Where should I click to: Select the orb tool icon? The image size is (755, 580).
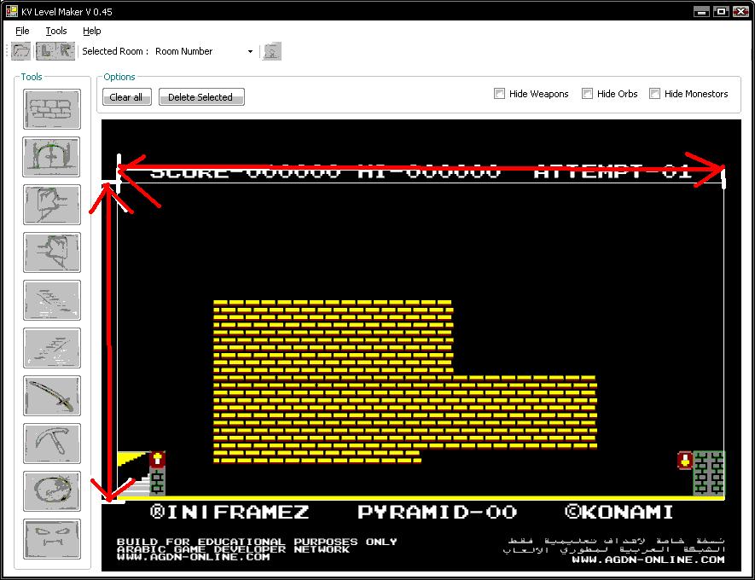pyautogui.click(x=51, y=491)
